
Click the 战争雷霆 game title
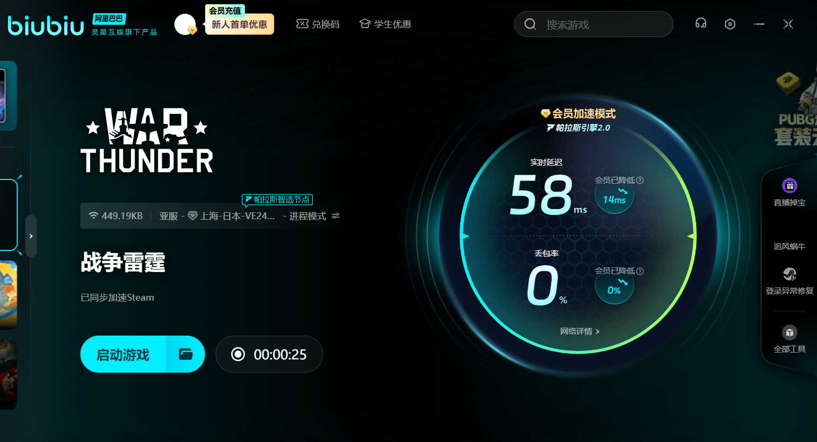coord(123,262)
